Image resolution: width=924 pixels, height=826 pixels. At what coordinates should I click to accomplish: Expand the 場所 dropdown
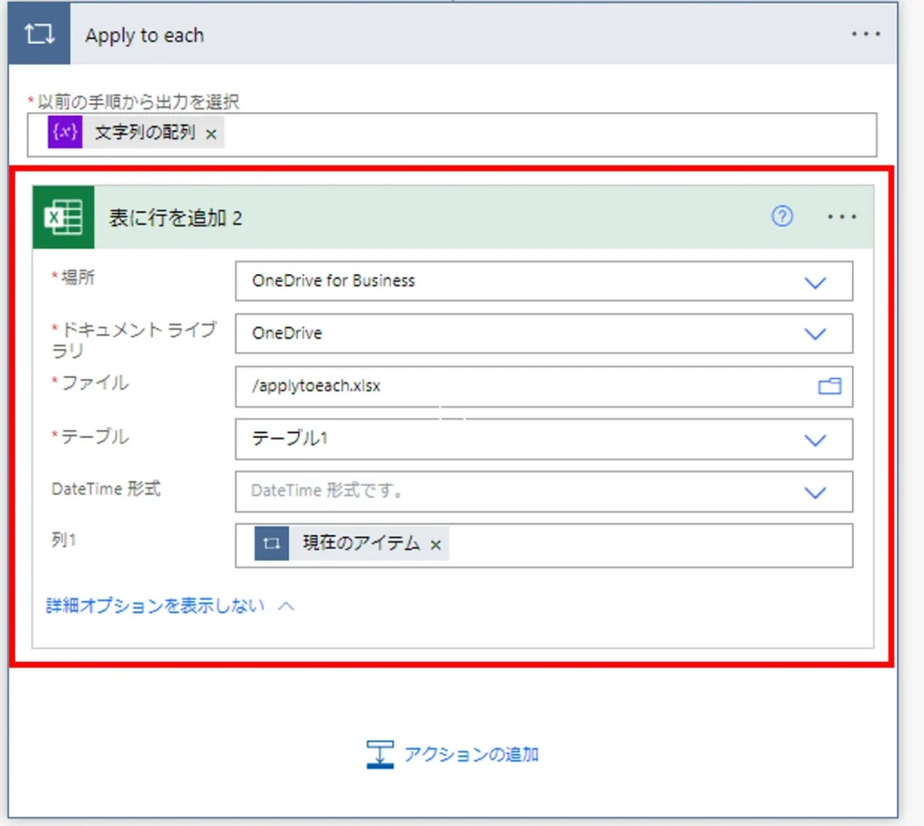(x=815, y=282)
